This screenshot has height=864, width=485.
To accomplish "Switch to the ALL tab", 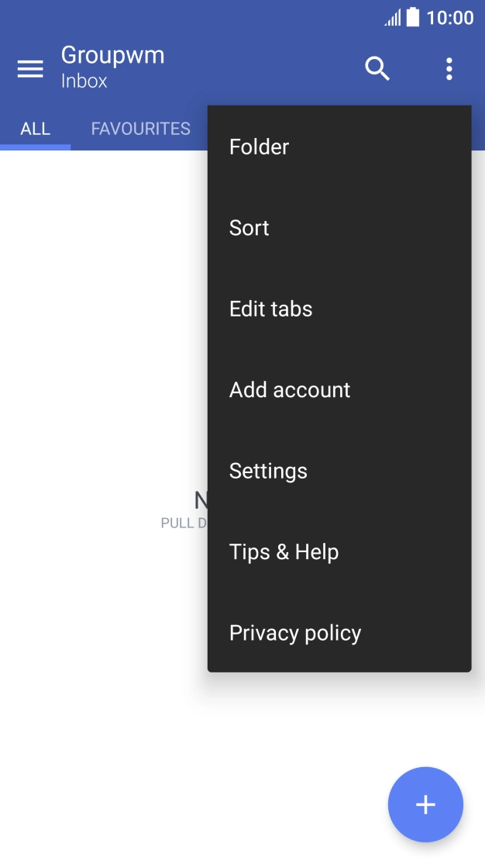I will pos(35,129).
